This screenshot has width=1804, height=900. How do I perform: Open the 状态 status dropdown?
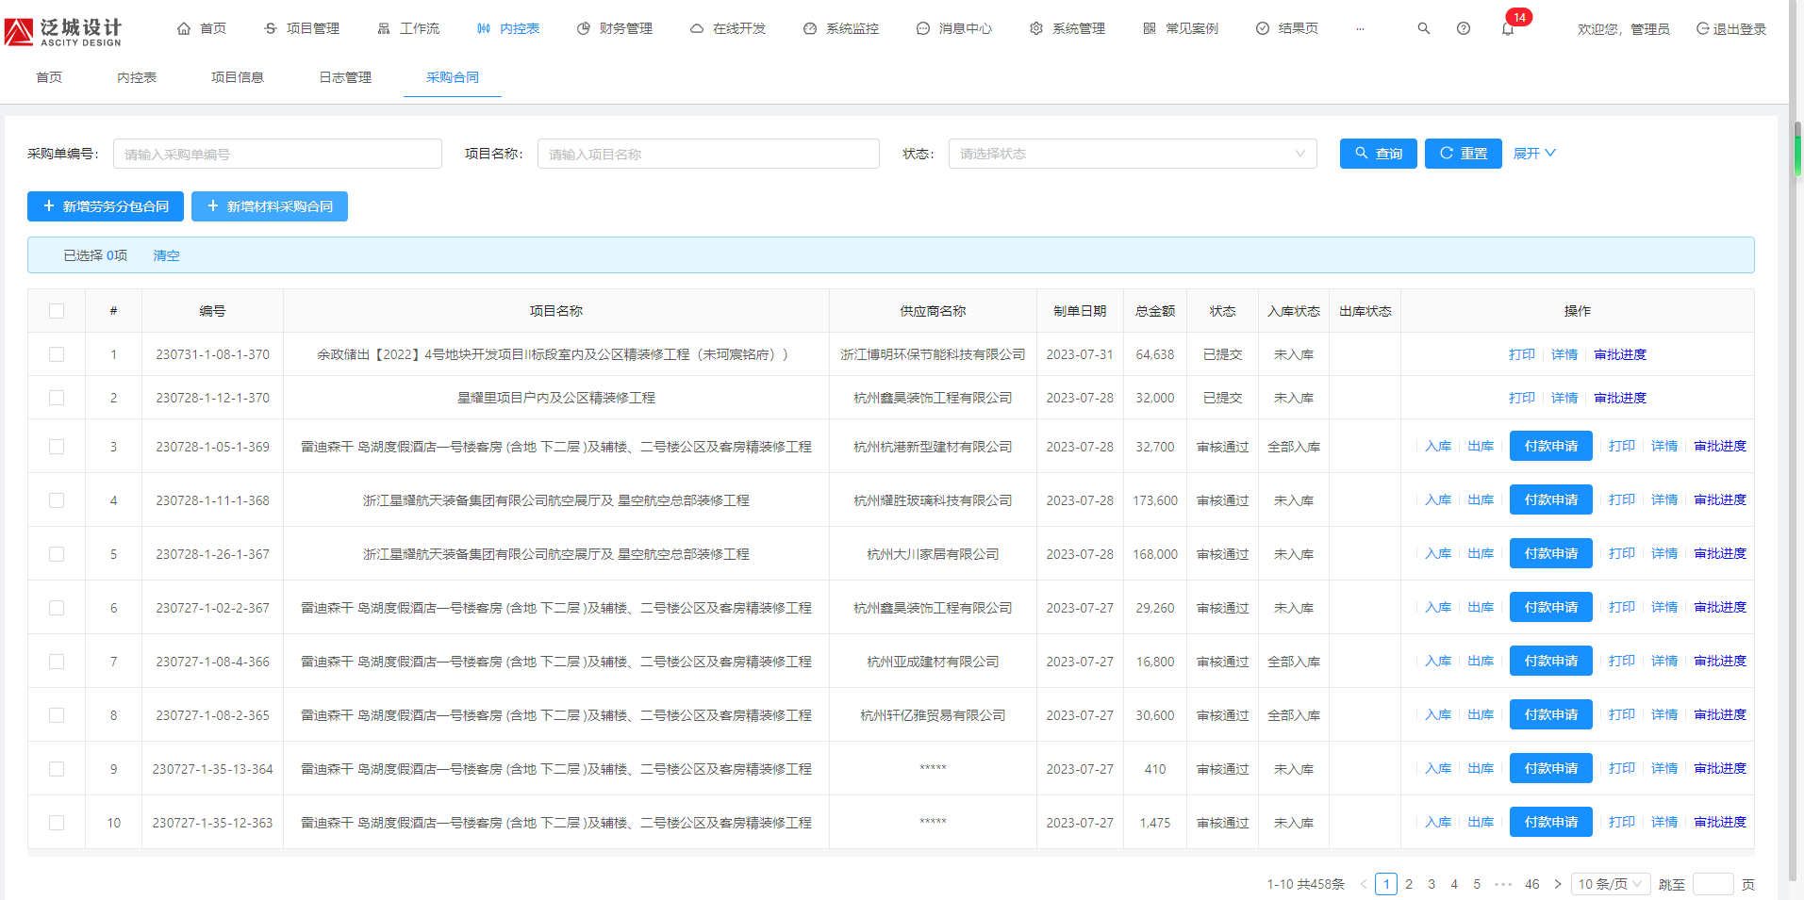click(x=1133, y=154)
